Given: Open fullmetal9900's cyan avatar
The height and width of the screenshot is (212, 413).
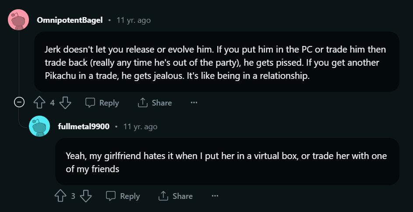Looking at the screenshot, I should [39, 126].
